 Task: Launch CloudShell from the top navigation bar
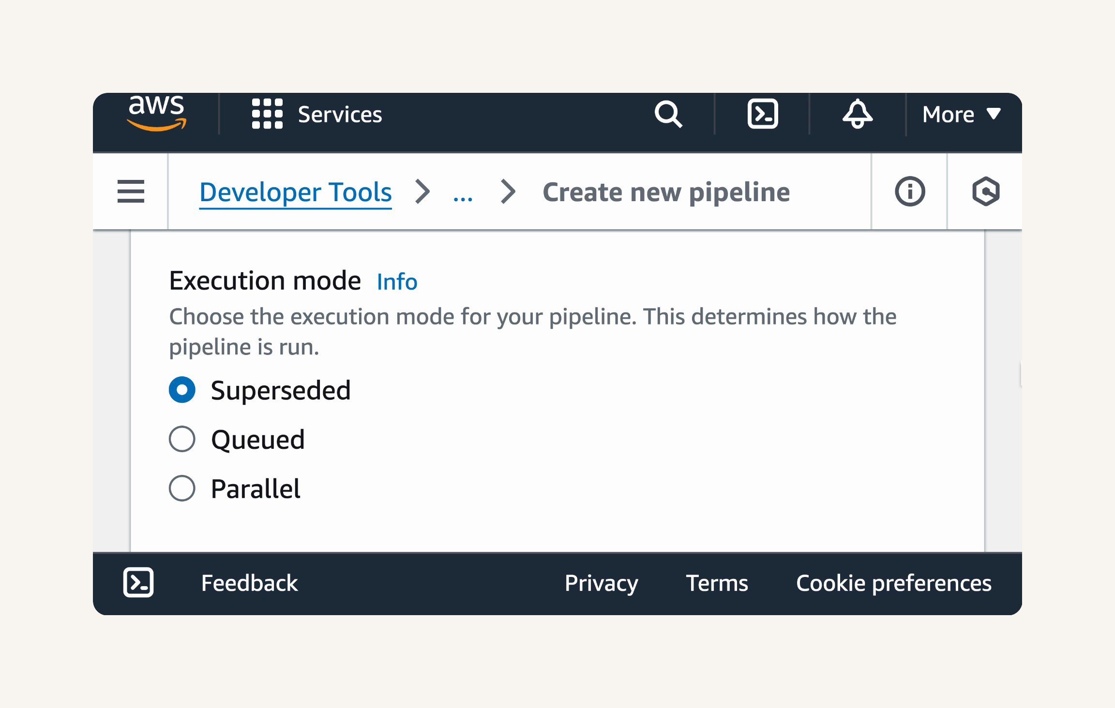(763, 114)
